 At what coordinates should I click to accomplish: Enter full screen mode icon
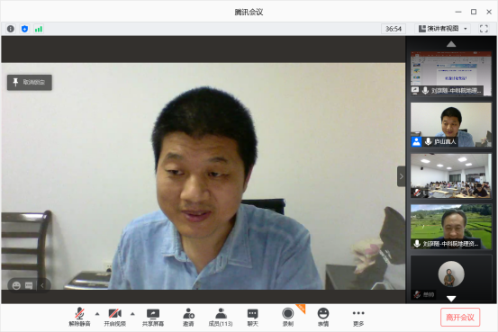click(484, 29)
